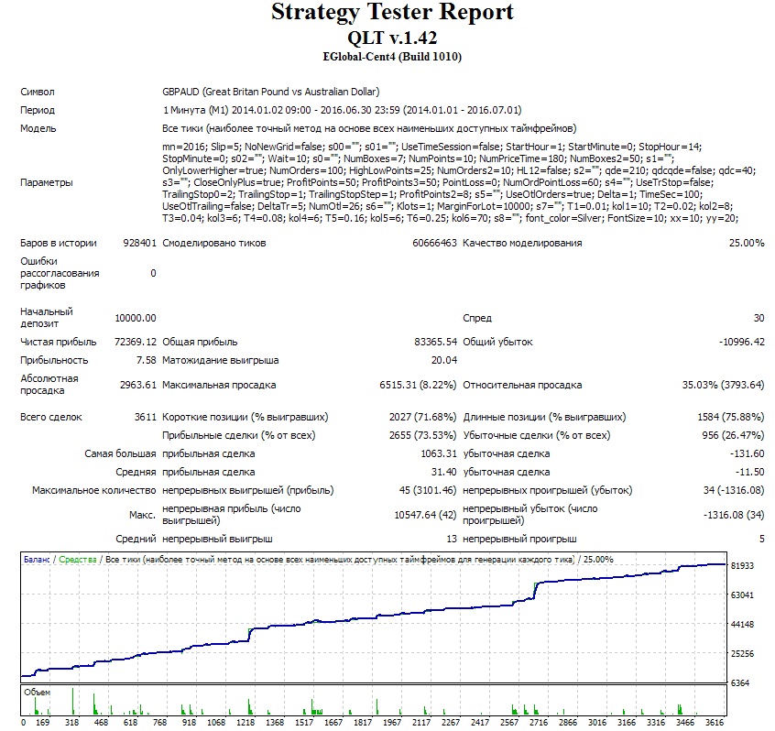The image size is (775, 731).
Task: Select maximal drawdown 6515.31 (8.22%)
Action: click(x=418, y=385)
